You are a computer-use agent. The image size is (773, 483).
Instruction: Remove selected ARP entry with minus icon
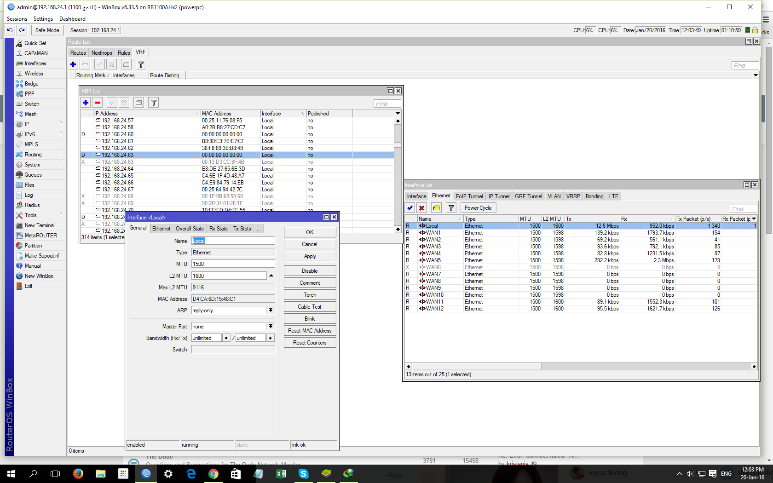point(98,103)
